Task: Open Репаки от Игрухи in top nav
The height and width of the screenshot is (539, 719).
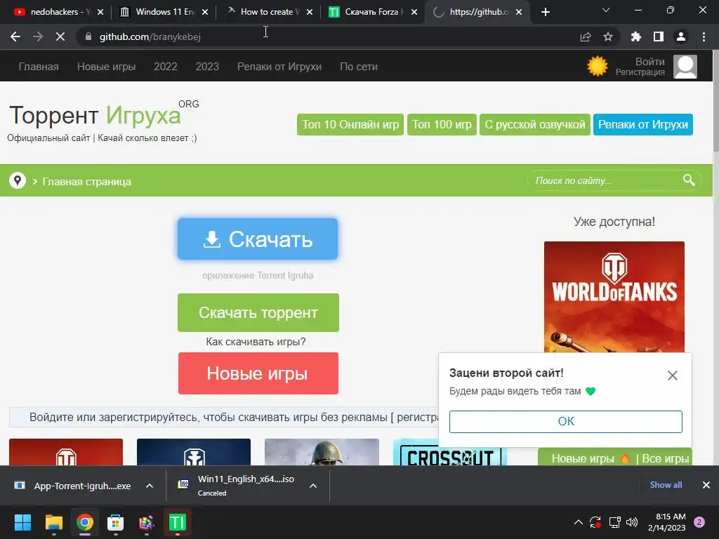Action: point(279,67)
